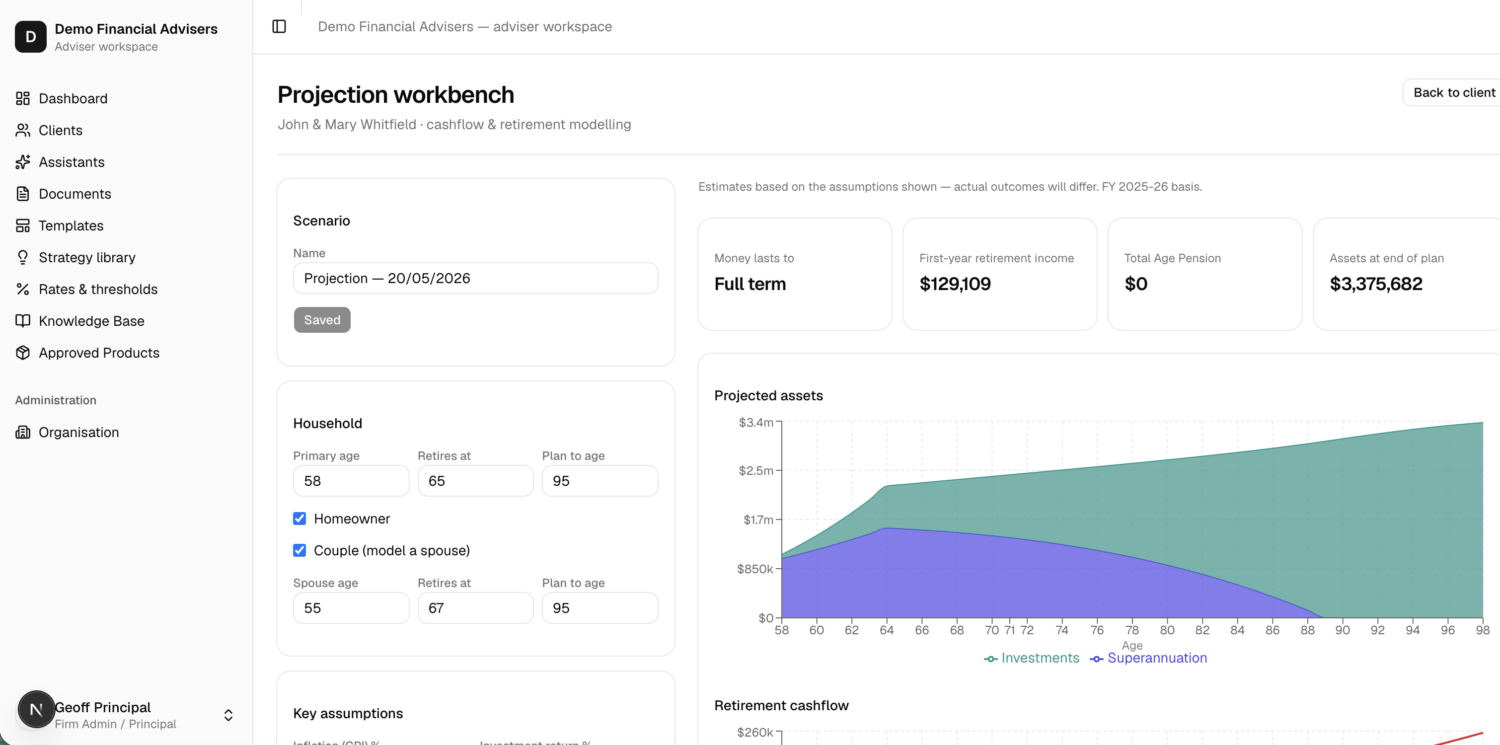Screen dimensions: 1500x745
Task: Click the Rates & thresholds percent icon
Action: click(23, 289)
